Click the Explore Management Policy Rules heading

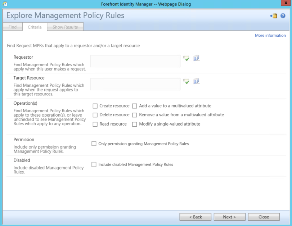66,15
